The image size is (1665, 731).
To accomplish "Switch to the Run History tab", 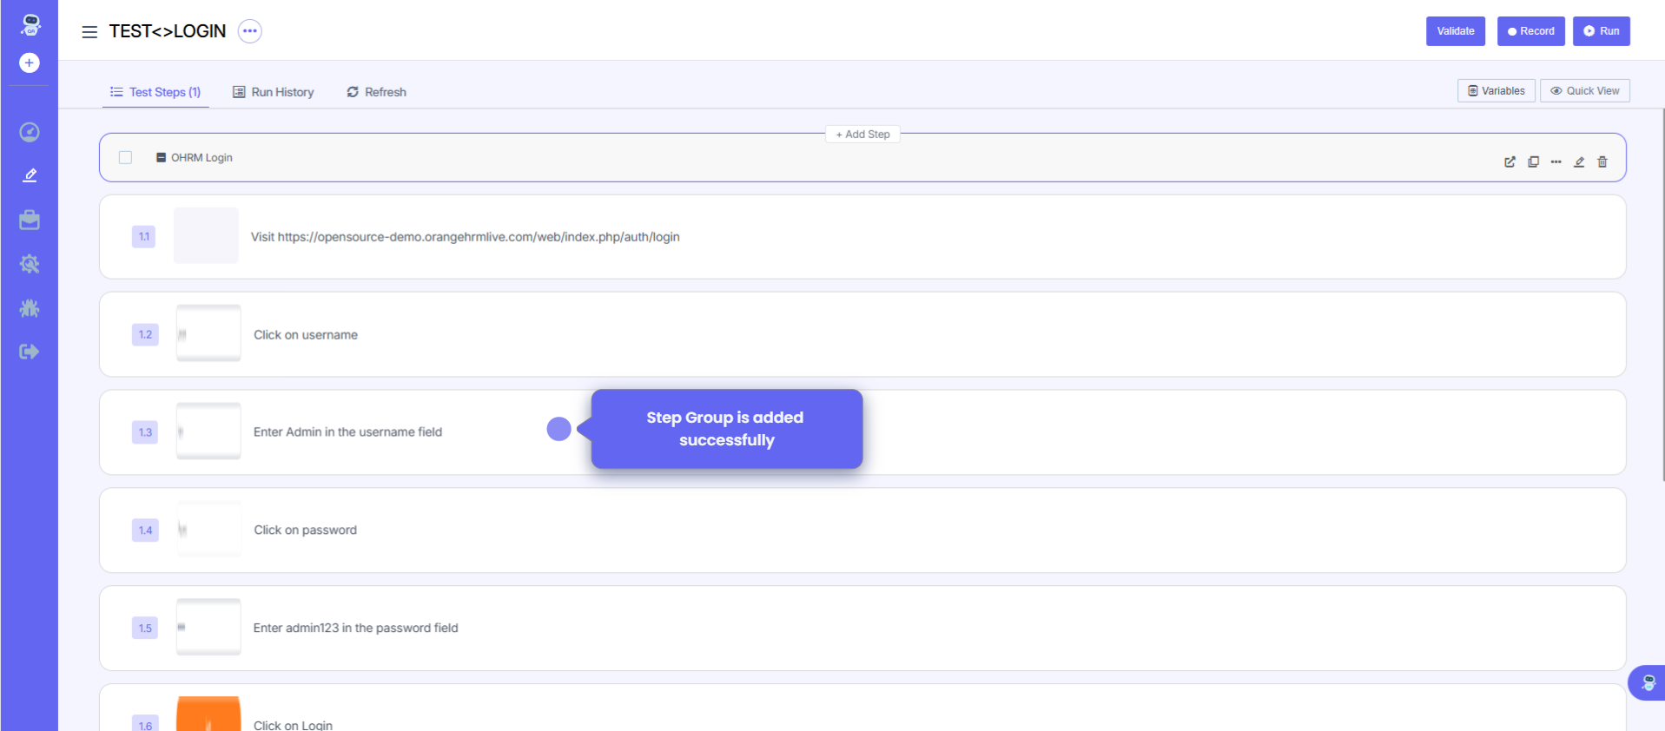I will (274, 92).
